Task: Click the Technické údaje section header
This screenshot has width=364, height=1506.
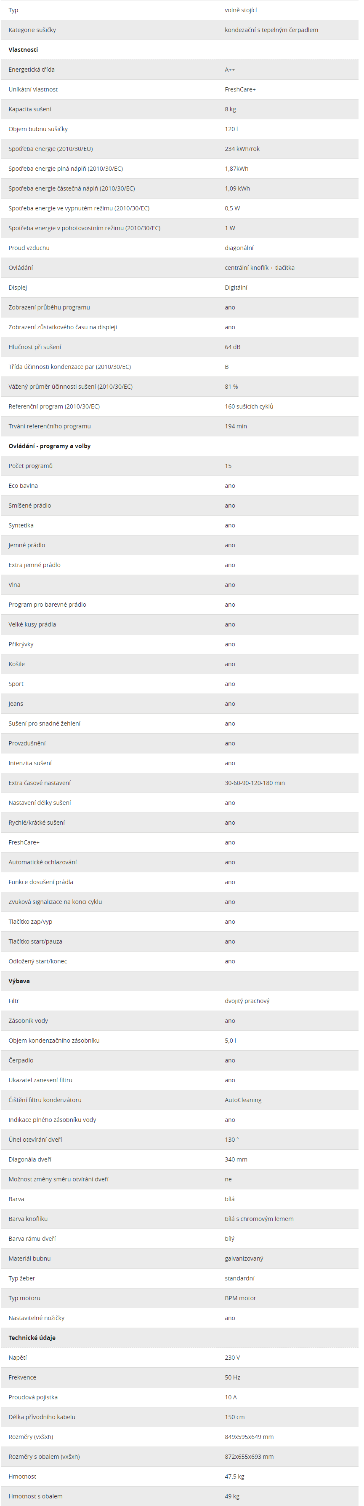Action: click(32, 1338)
